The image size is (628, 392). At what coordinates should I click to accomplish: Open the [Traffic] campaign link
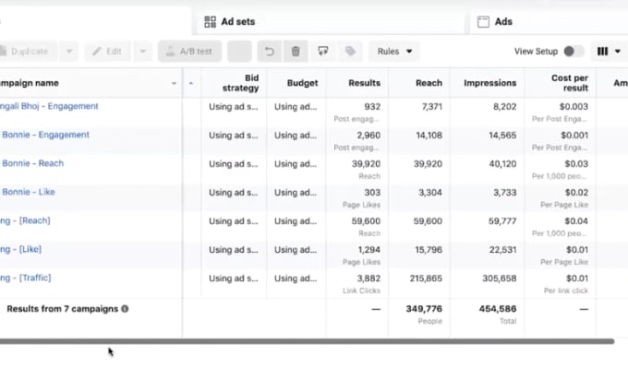25,278
